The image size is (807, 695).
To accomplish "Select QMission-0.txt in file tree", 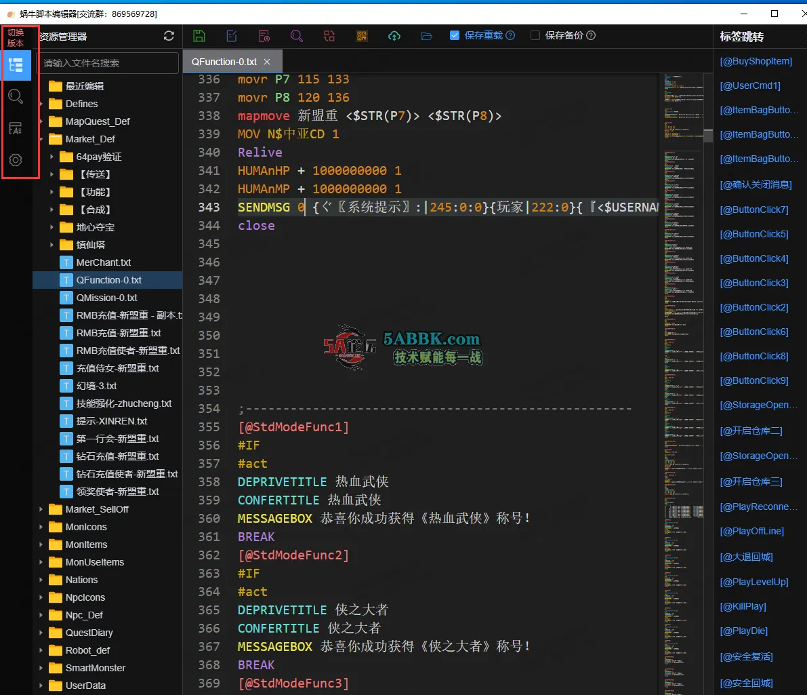I will 106,298.
